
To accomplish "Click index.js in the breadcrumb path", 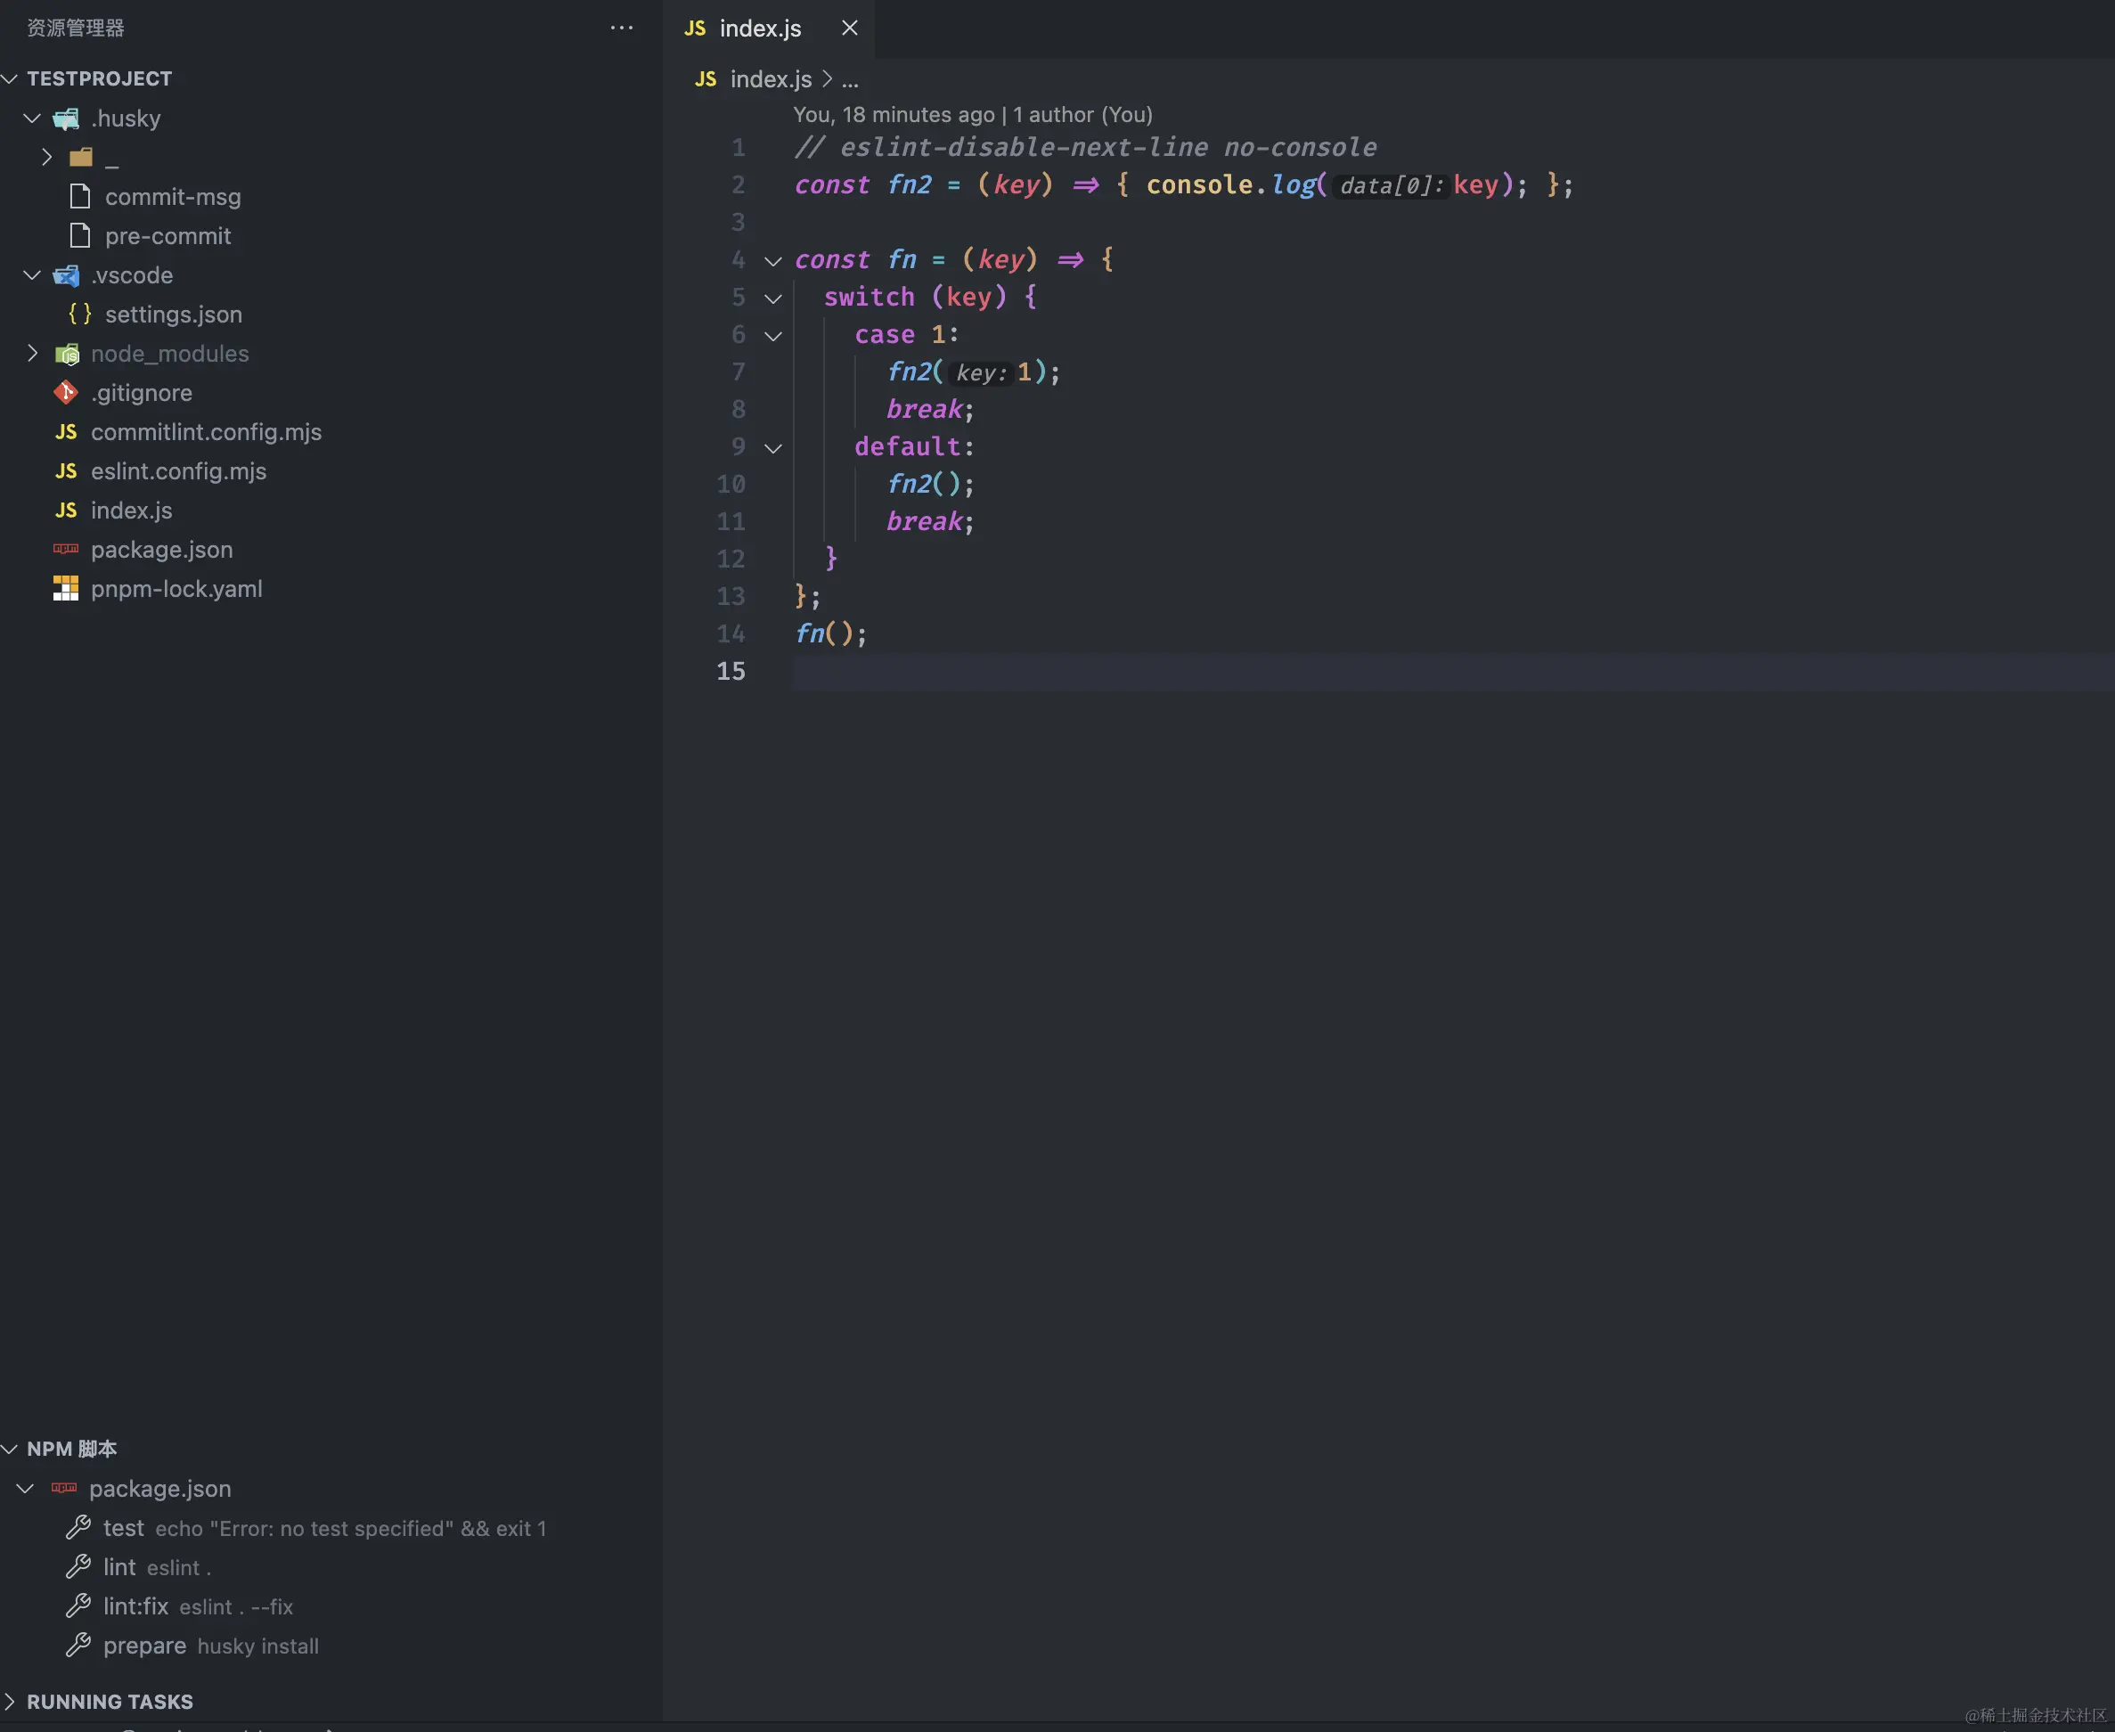I will 770,78.
